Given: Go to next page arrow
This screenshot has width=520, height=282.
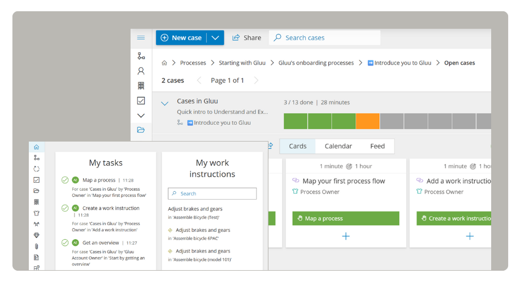Looking at the screenshot, I should click(x=256, y=81).
